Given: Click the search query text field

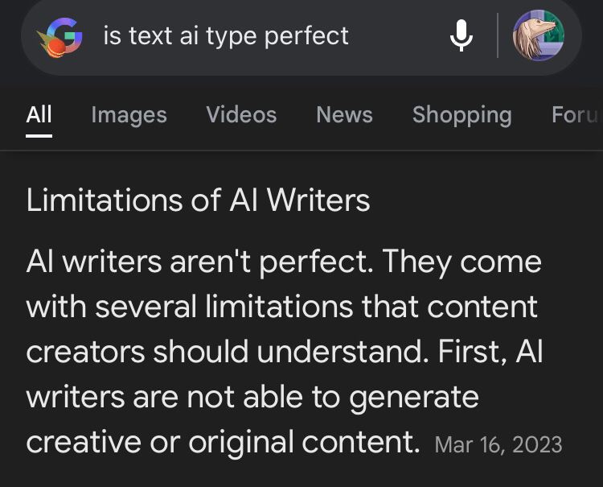Looking at the screenshot, I should point(226,36).
